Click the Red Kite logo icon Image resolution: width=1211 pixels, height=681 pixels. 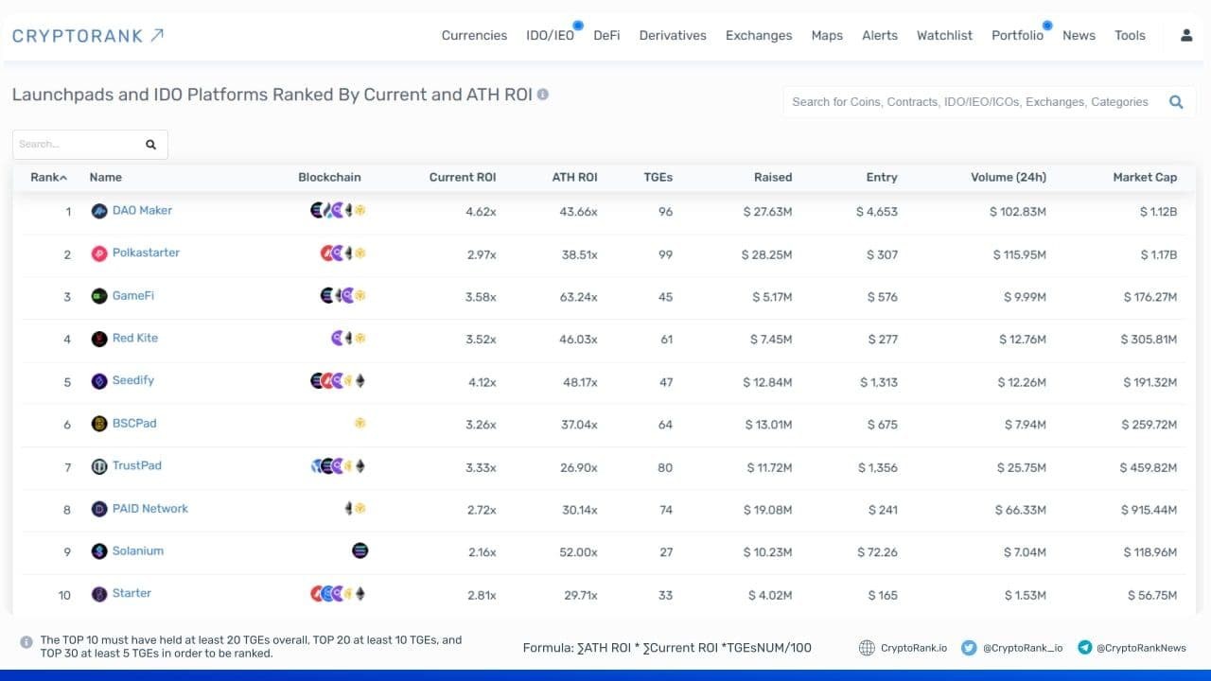(x=99, y=339)
